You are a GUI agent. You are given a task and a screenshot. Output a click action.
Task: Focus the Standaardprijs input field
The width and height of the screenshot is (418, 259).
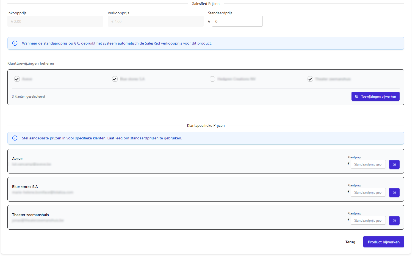click(x=237, y=21)
